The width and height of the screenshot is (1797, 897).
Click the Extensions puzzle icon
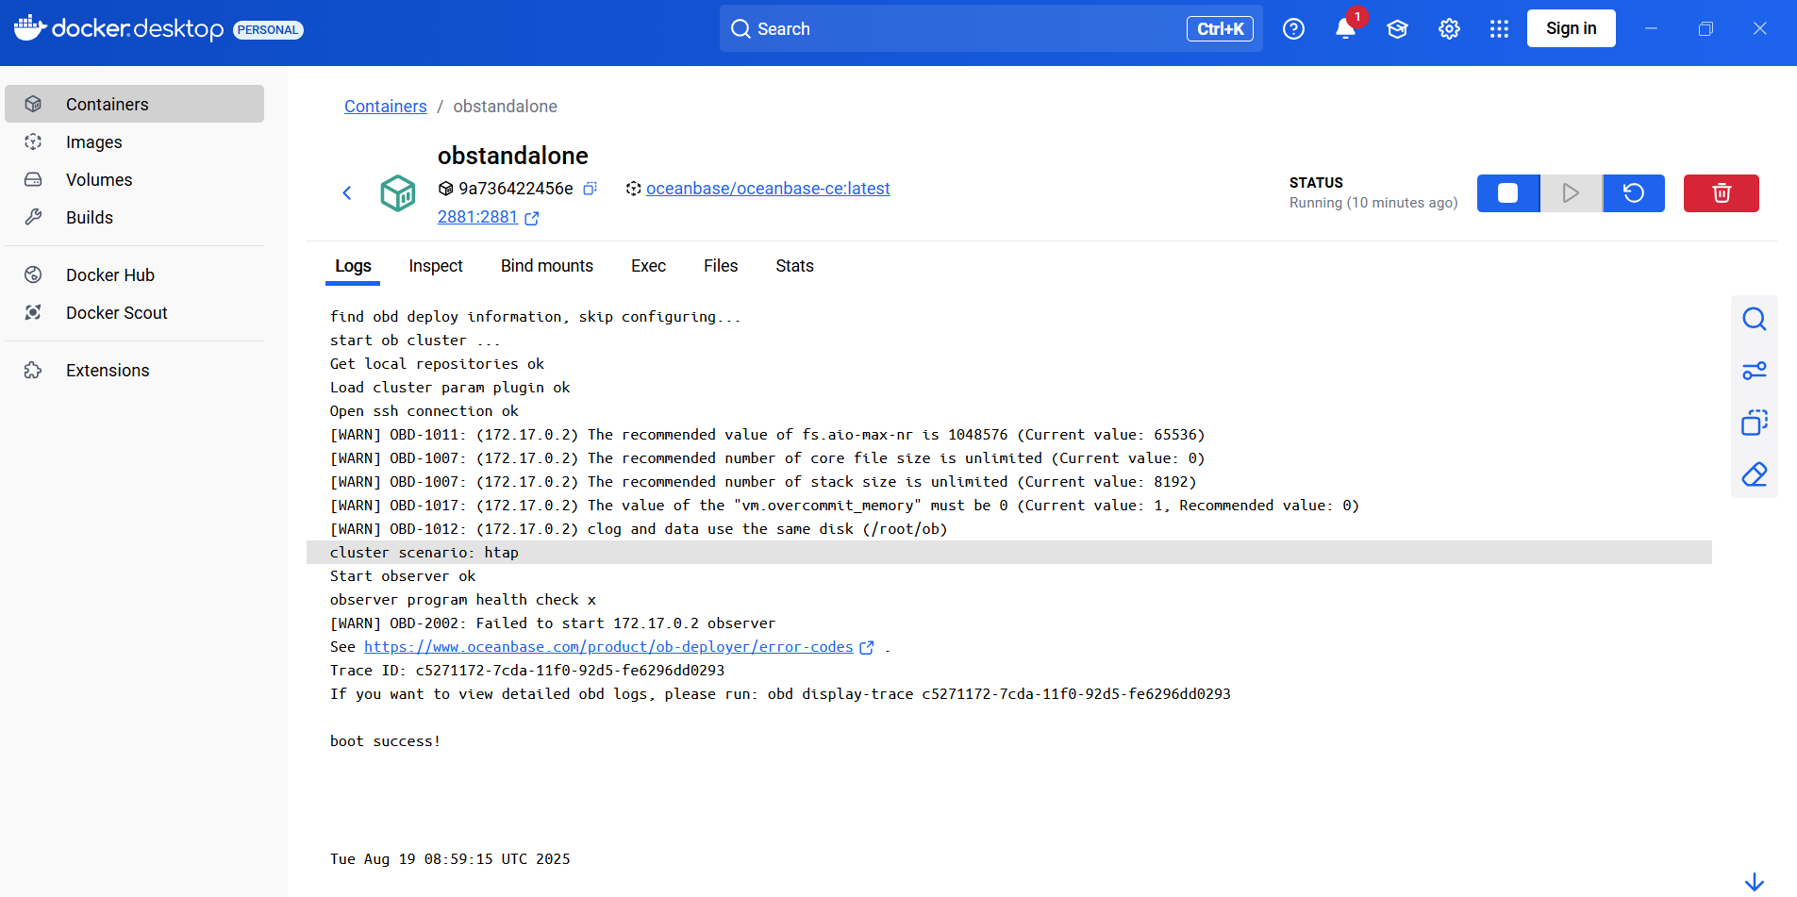[x=33, y=370]
